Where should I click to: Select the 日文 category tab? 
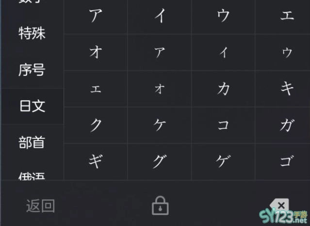click(x=33, y=106)
